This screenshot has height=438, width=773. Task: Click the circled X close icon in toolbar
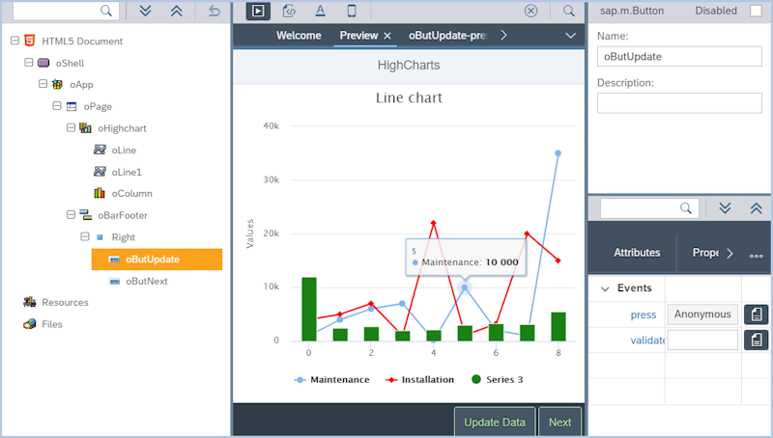pos(530,11)
